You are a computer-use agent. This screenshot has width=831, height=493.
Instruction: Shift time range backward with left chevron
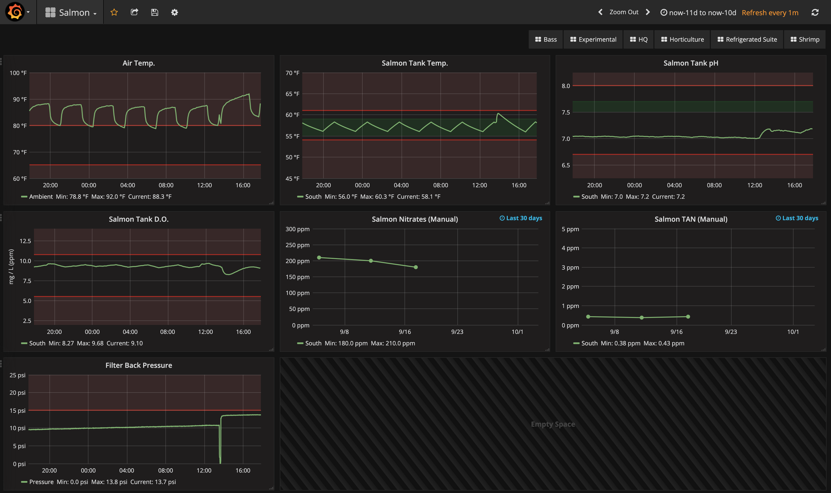pos(600,12)
